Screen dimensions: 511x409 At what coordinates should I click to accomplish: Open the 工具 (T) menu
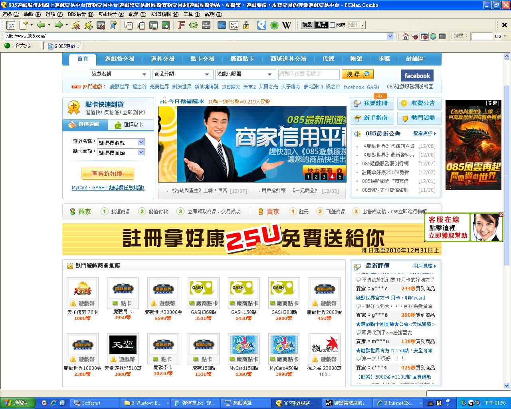tap(192, 14)
